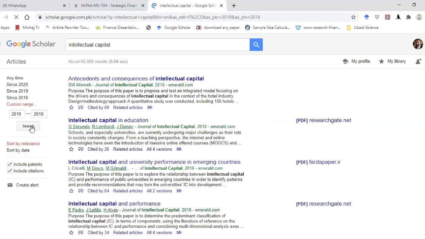This screenshot has width=425, height=239.
Task: Click the PDF extension icon in toolbar
Action: 387,17
